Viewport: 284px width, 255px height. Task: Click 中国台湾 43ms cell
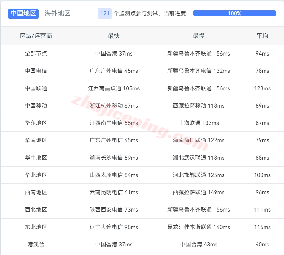pos(199,244)
